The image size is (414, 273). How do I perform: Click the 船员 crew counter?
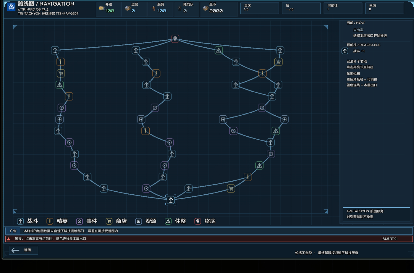click(x=161, y=9)
